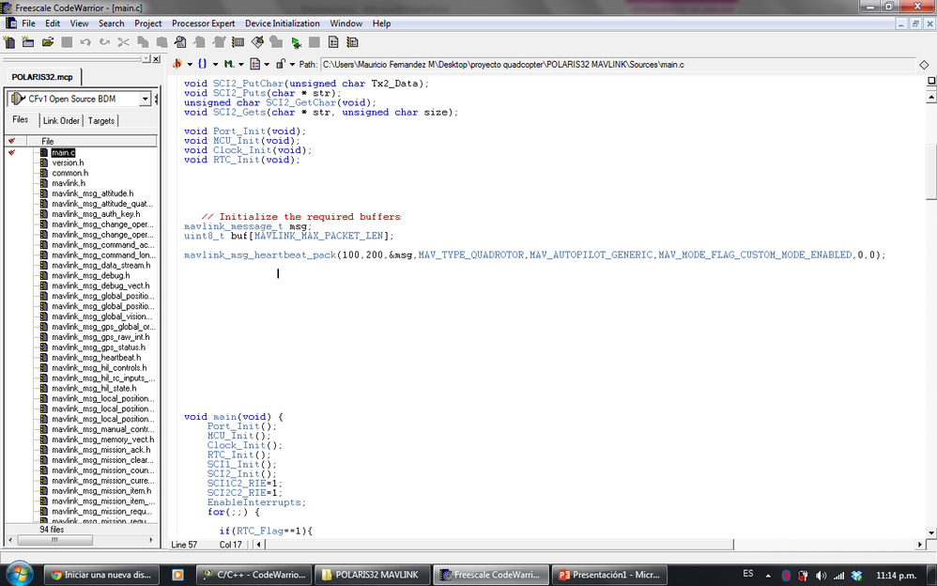The width and height of the screenshot is (937, 586).
Task: Open Find dialog with the search toolbar icon
Action: pos(180,41)
